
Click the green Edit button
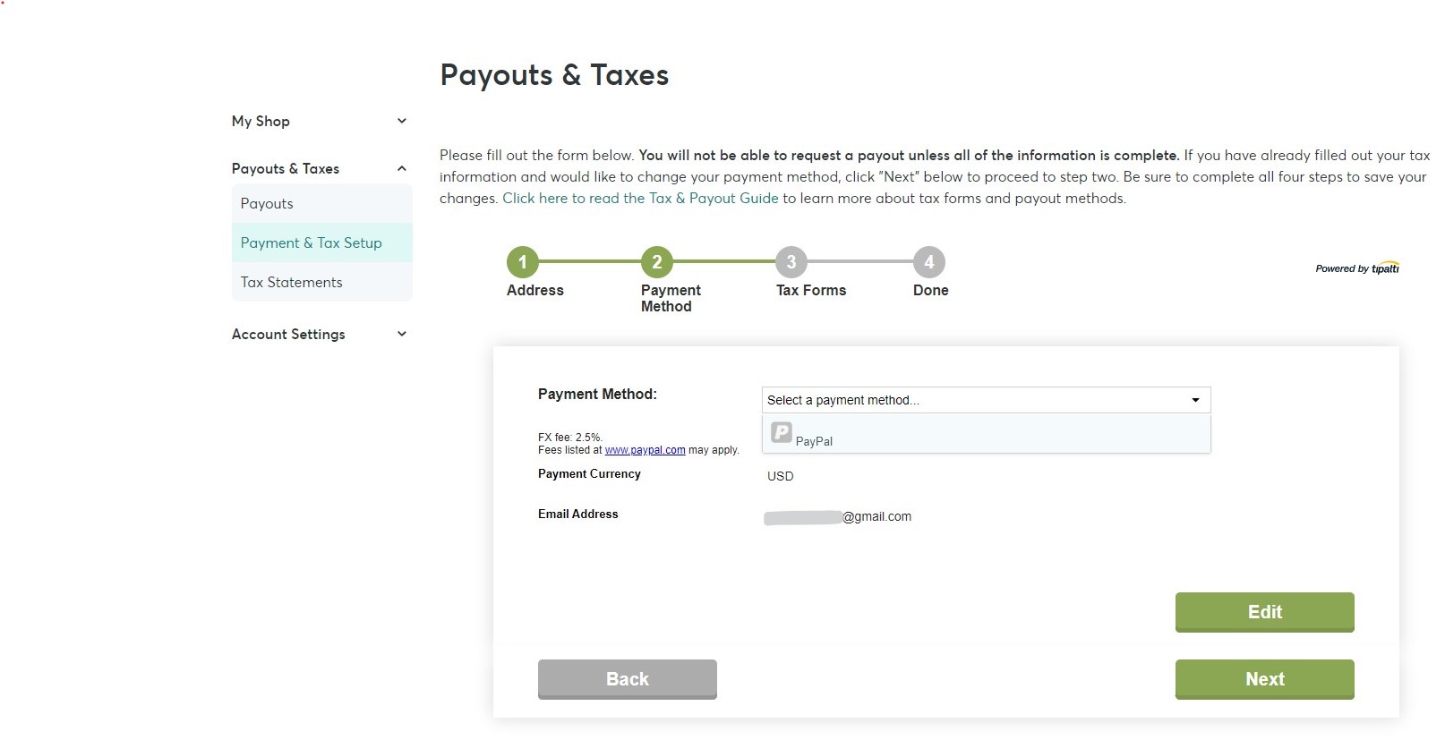click(x=1264, y=612)
